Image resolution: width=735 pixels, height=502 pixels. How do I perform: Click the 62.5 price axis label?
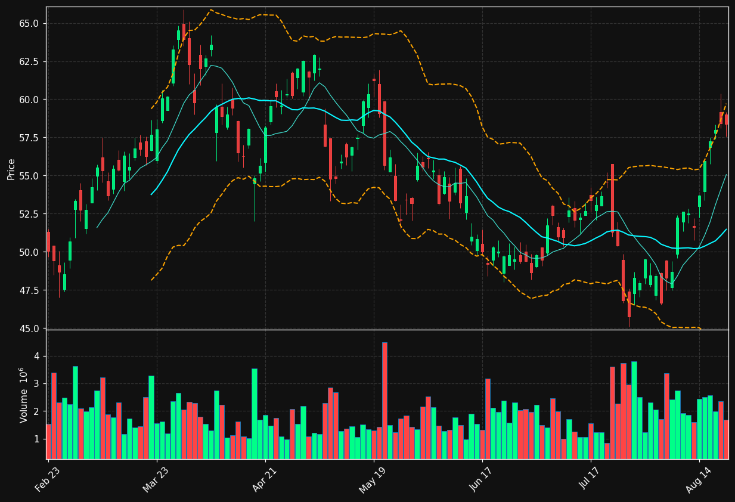29,61
